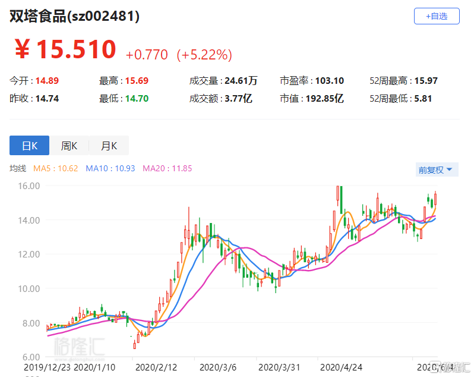The height and width of the screenshot is (377, 474).
Task: Click the 52周最低 value 5.81
Action: [423, 99]
